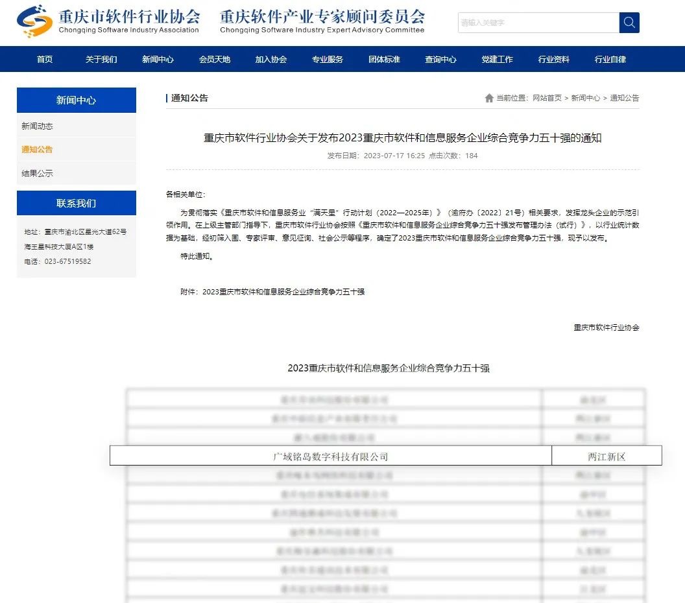
Task: Open the 团体标准 navigation item
Action: click(x=384, y=59)
